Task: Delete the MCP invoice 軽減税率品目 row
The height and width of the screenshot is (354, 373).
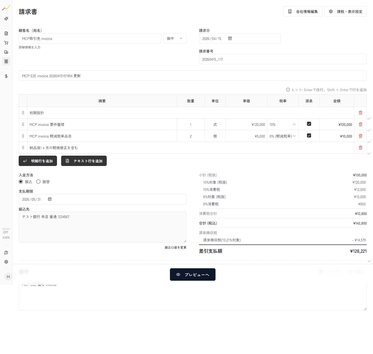Action: (x=360, y=136)
